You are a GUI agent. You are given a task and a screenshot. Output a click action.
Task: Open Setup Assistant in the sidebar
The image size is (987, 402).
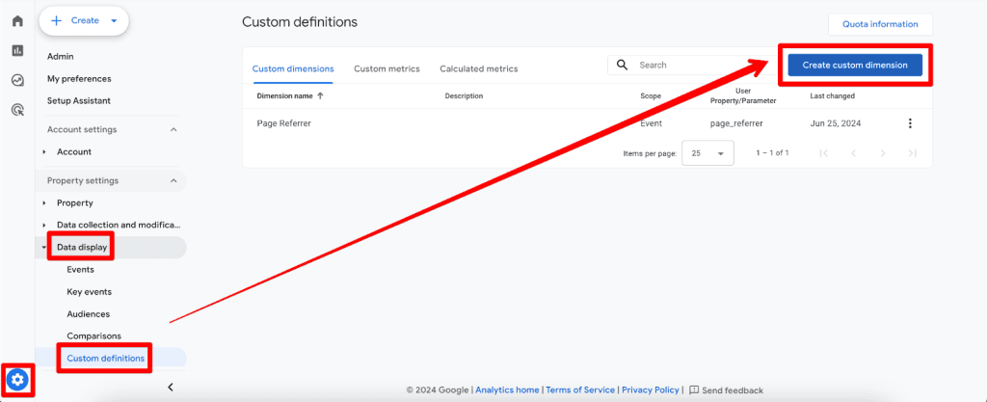79,100
